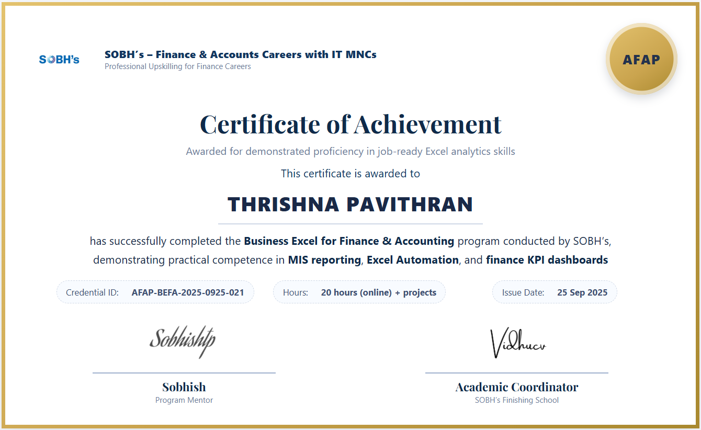
Task: Click the Hours information pill
Action: (359, 292)
